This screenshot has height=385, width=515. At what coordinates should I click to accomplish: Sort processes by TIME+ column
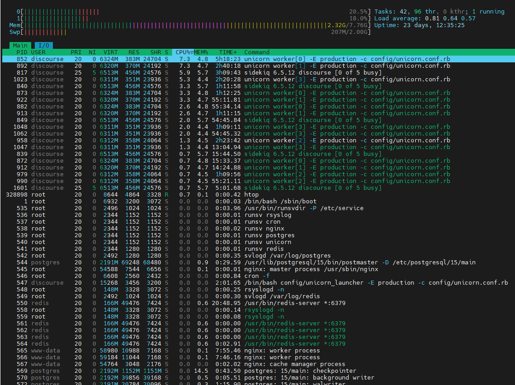pos(228,52)
